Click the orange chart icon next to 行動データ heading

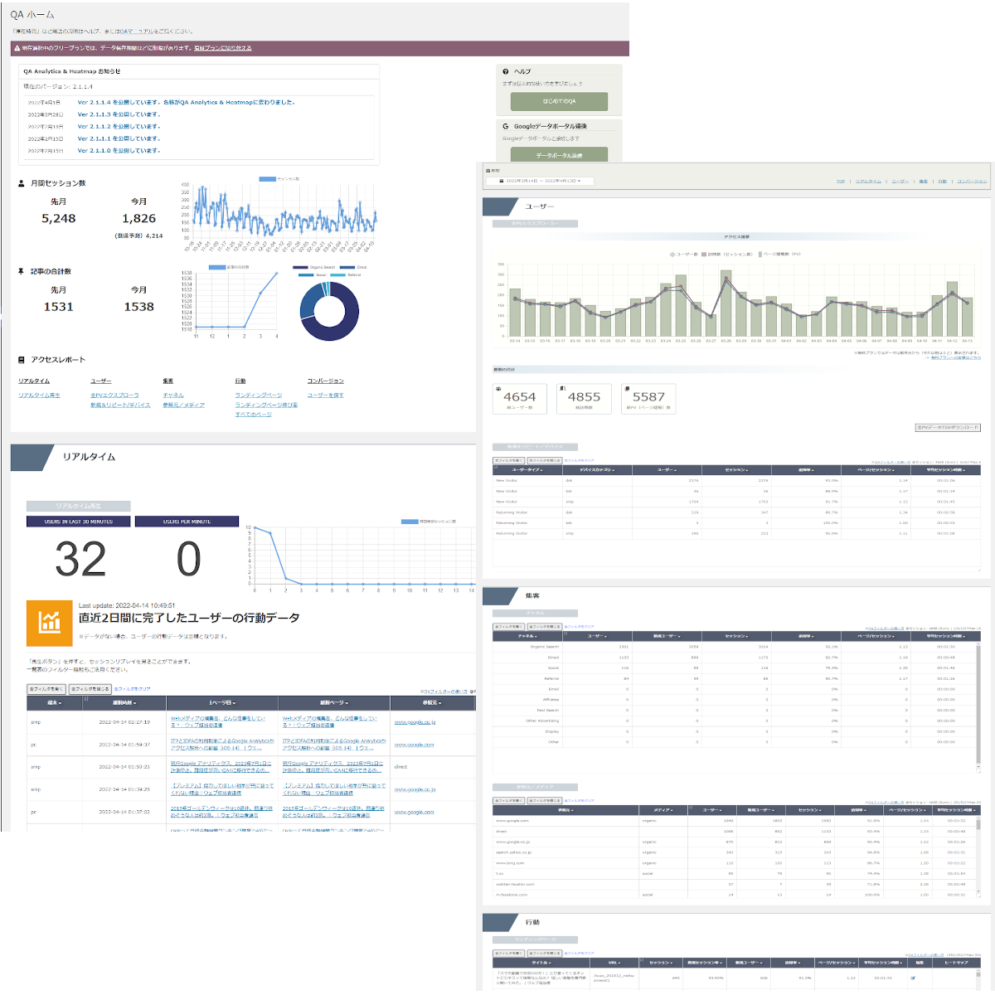pos(51,621)
